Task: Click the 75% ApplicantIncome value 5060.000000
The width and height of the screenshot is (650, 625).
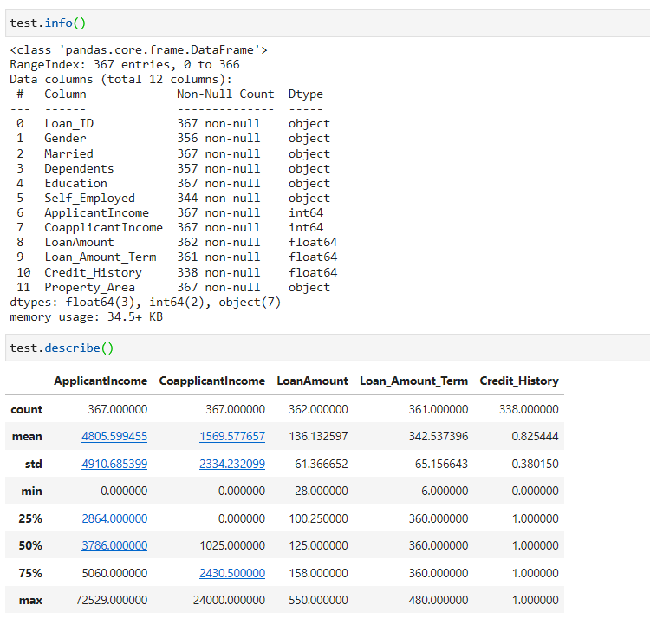Action: 114,573
